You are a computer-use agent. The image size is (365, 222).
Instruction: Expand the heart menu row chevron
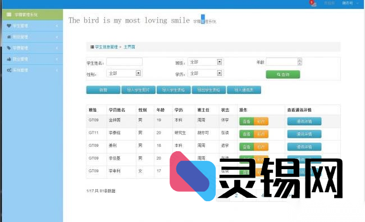[57, 26]
